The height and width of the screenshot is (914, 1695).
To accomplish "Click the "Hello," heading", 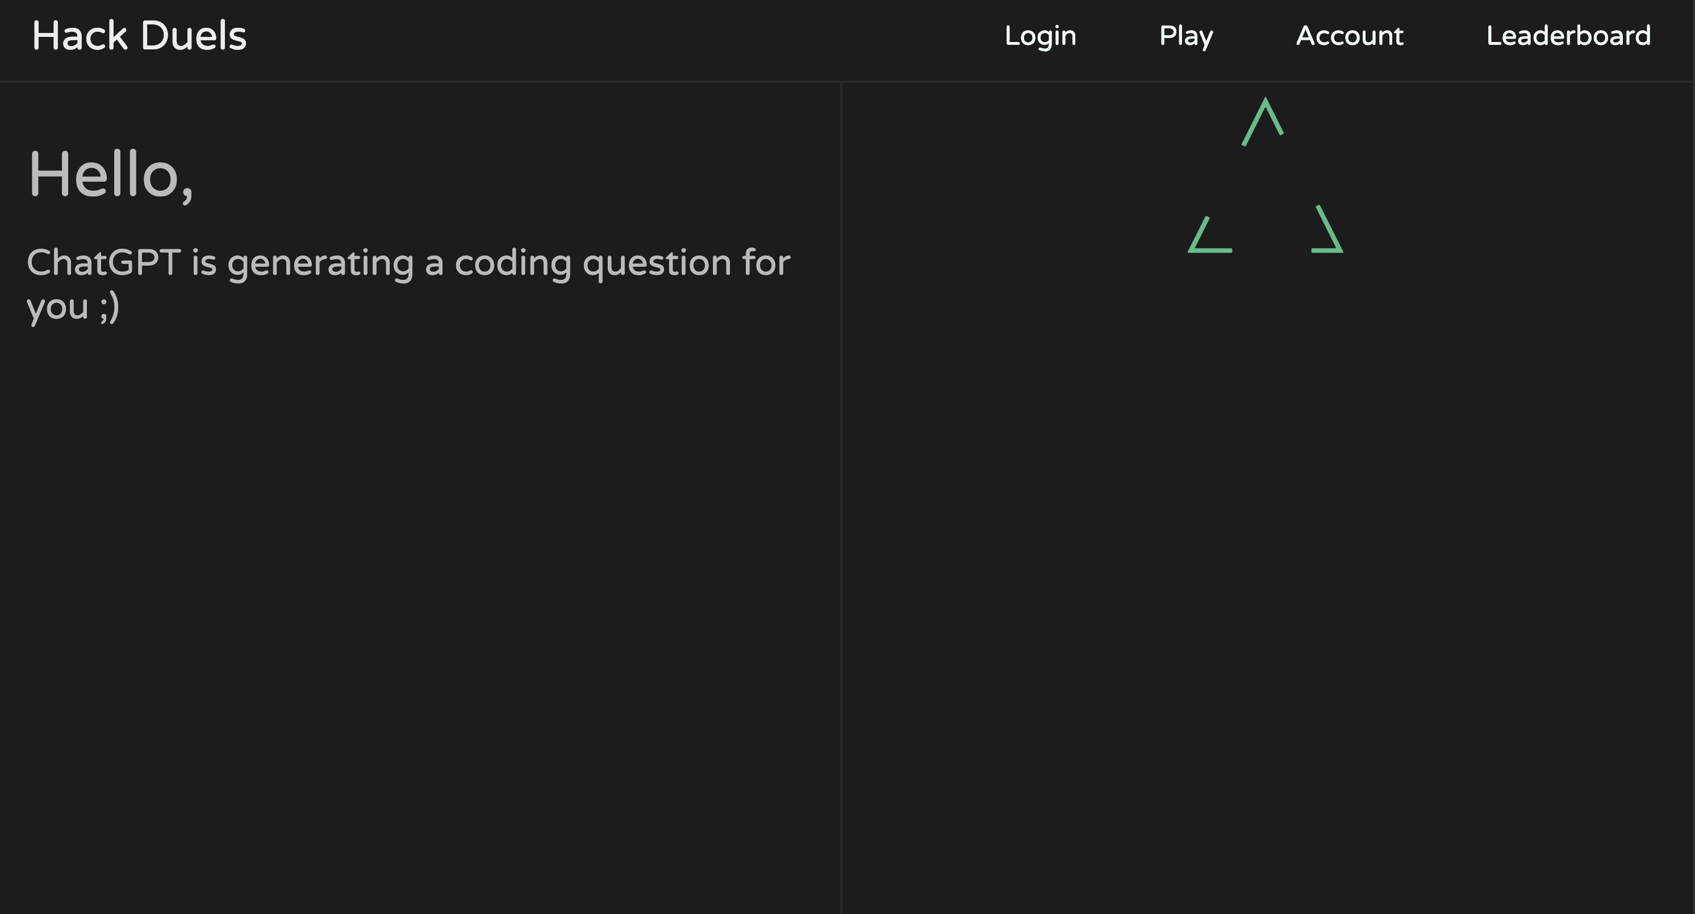I will coord(111,175).
